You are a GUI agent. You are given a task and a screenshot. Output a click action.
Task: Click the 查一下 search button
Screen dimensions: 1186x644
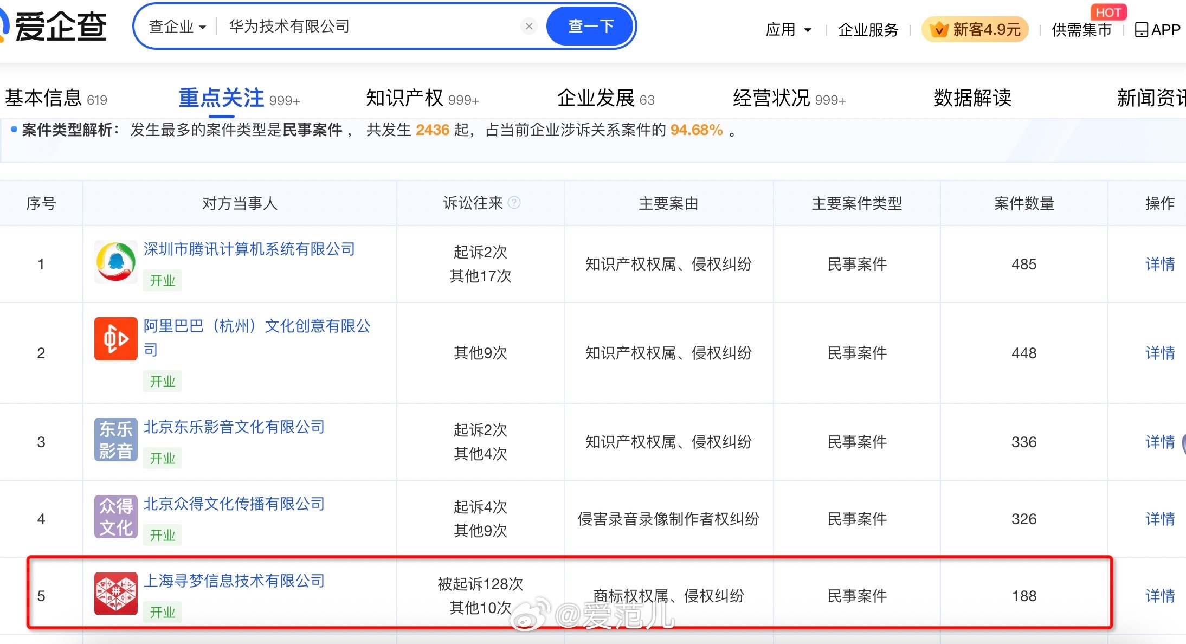pos(590,26)
